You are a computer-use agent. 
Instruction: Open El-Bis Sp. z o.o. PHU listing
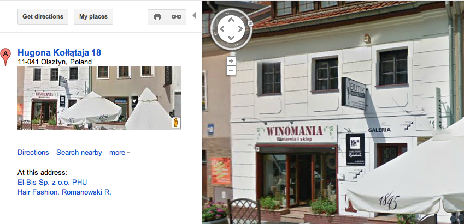click(52, 183)
